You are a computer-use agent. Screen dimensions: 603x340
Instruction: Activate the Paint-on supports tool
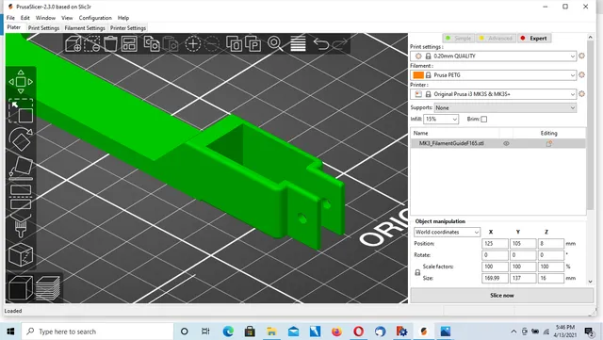pos(21,226)
